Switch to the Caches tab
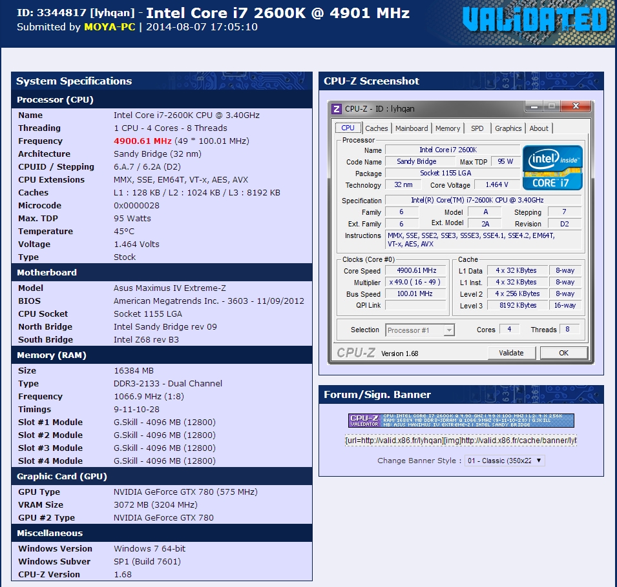 click(376, 128)
